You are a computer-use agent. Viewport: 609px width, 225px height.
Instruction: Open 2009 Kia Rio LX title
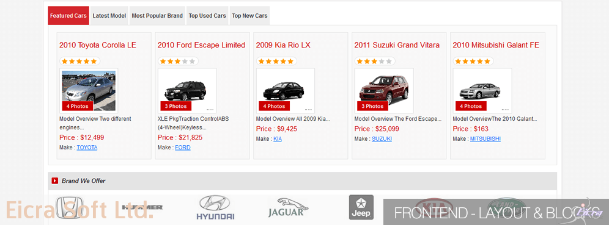[283, 45]
